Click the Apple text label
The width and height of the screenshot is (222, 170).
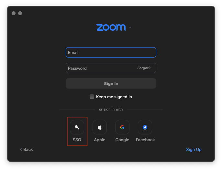100,140
